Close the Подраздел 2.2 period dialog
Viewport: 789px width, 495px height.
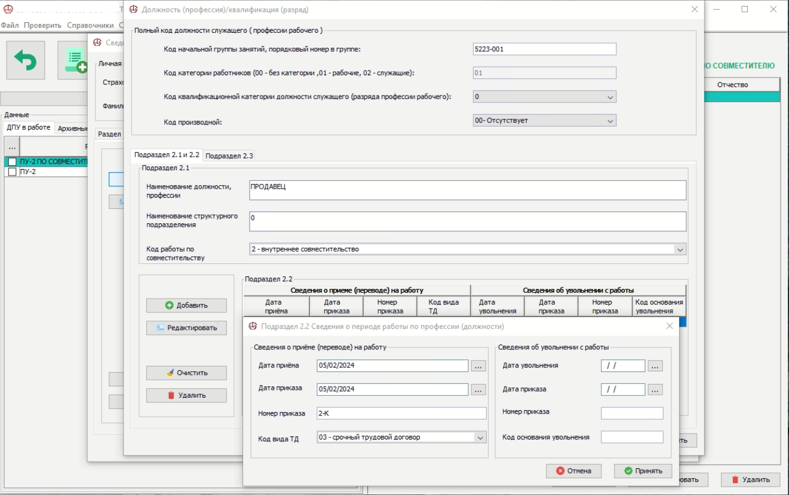670,326
